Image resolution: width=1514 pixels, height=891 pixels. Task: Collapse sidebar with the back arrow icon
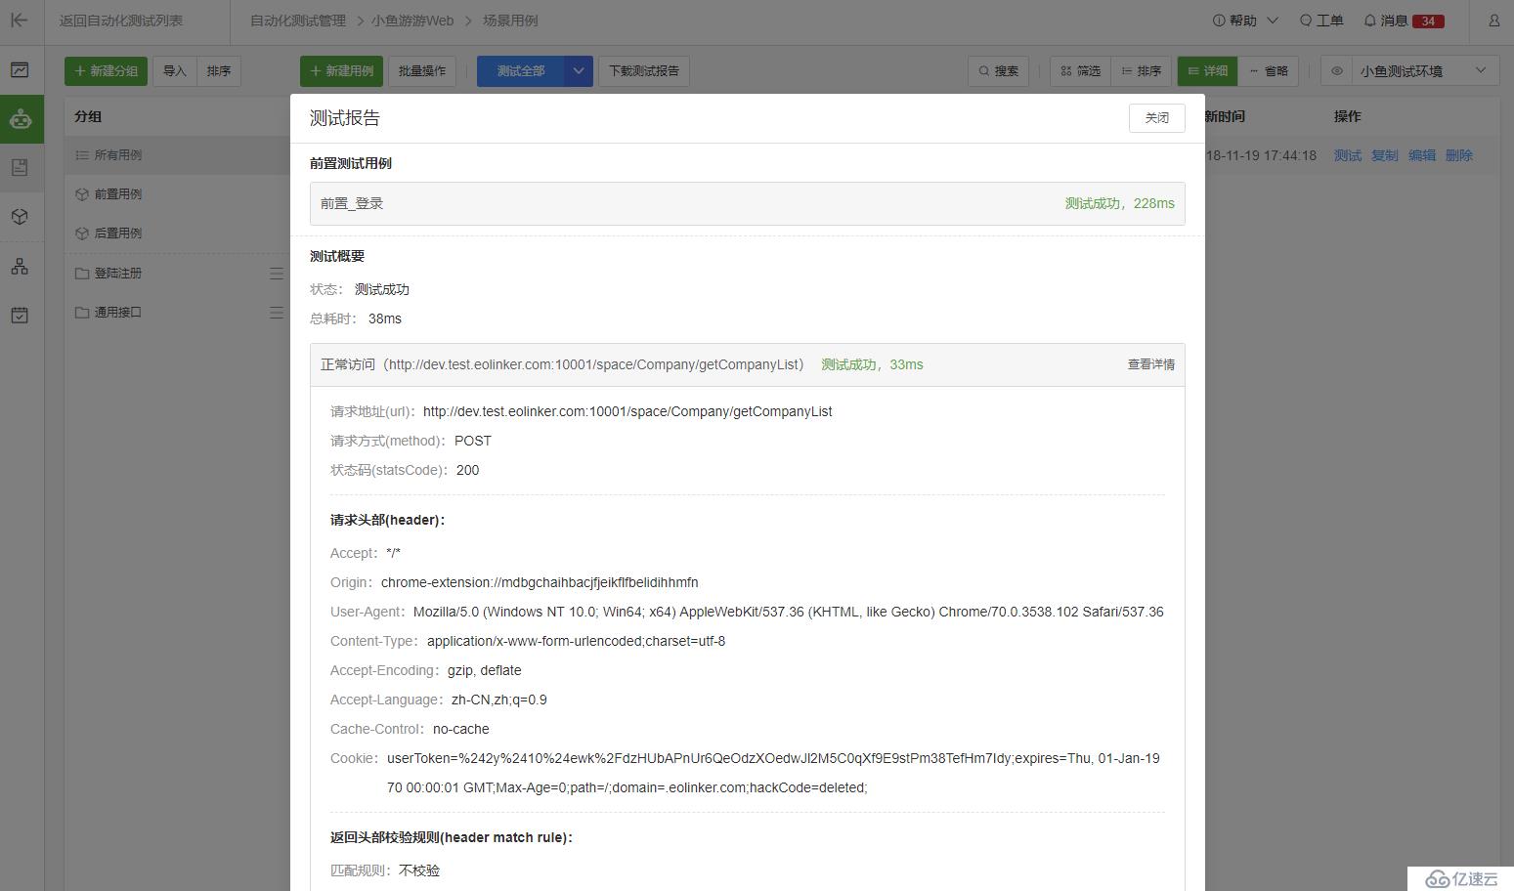(x=20, y=20)
